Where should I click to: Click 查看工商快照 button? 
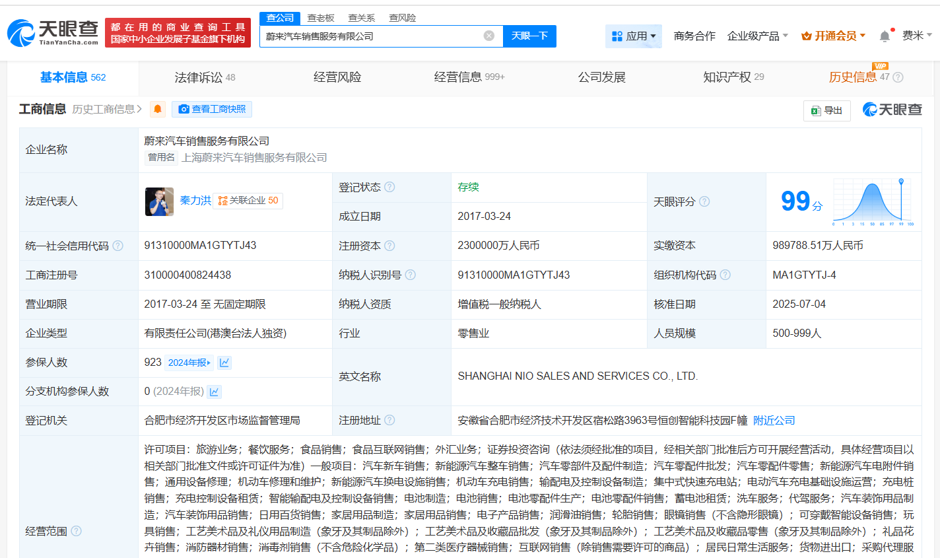(212, 109)
